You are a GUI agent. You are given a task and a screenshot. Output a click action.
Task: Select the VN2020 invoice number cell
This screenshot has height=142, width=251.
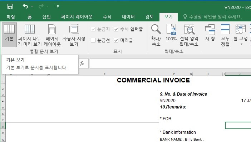pyautogui.click(x=168, y=101)
